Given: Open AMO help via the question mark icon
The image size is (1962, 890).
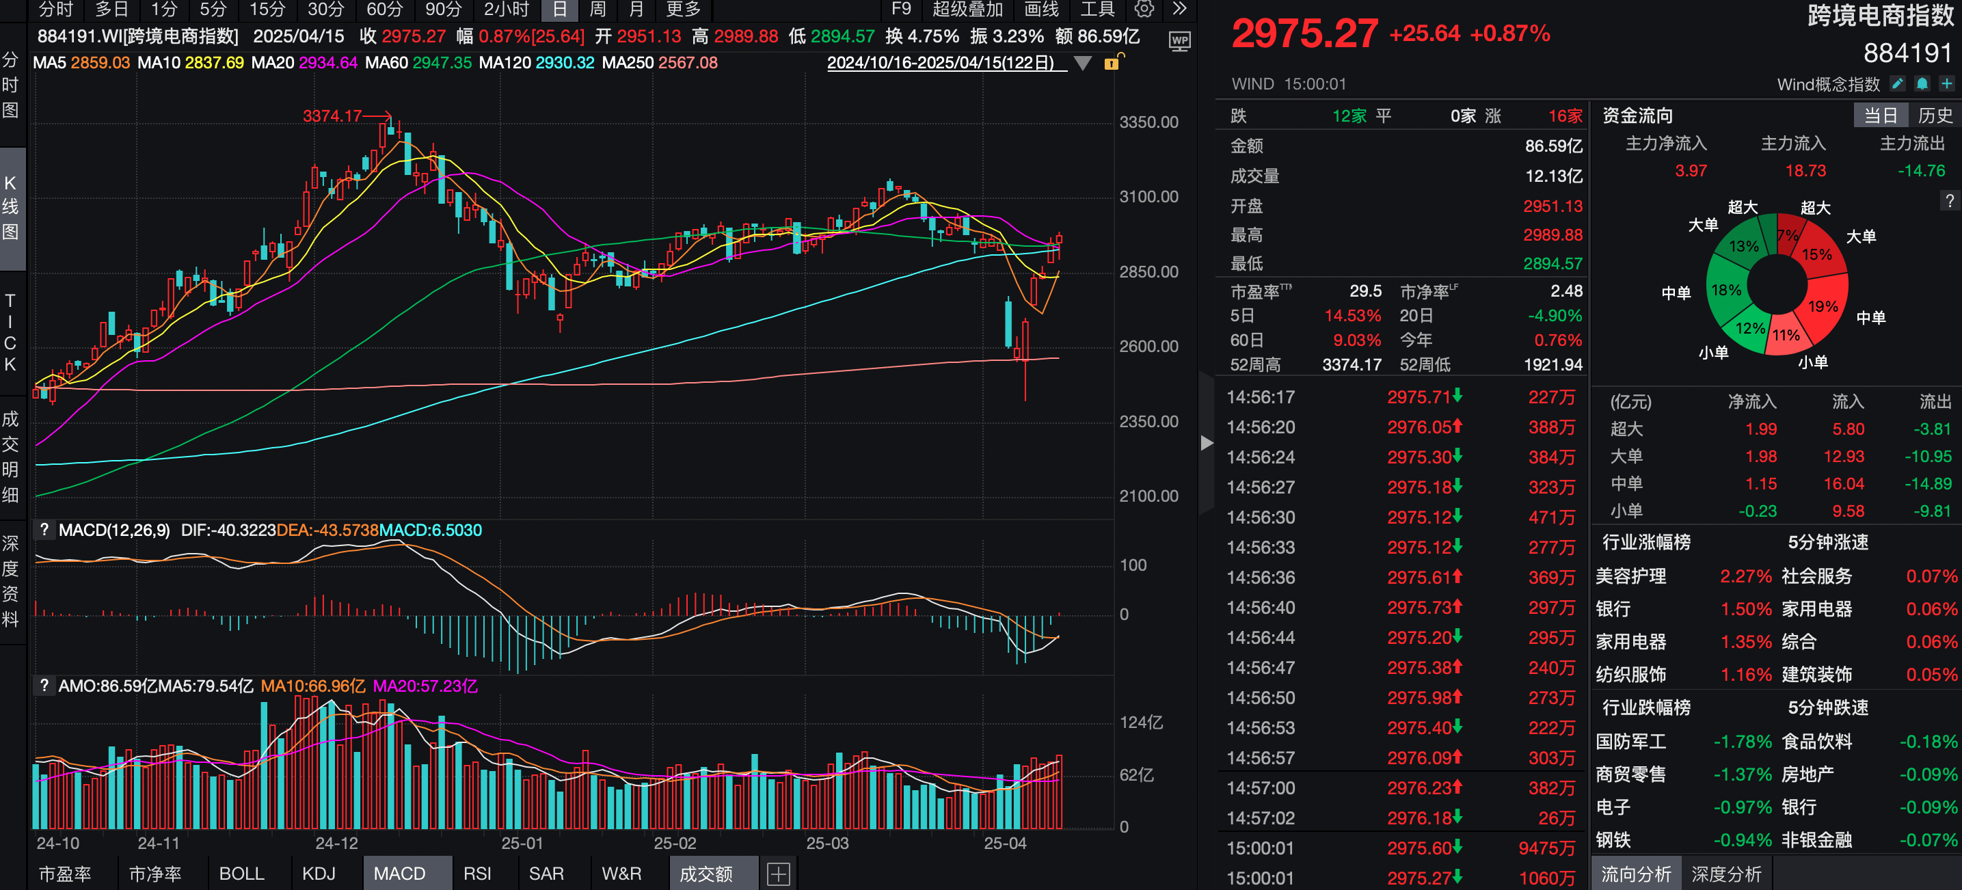Looking at the screenshot, I should point(45,684).
